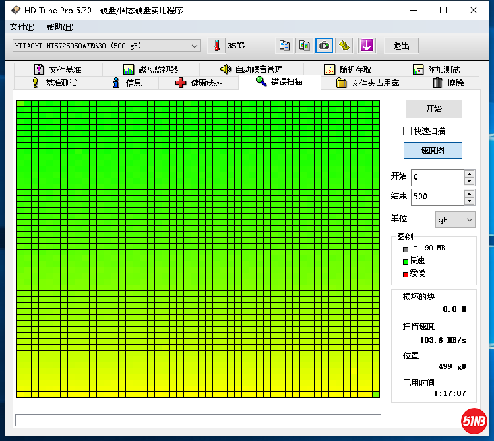
Task: Click the camera save screenshot icon
Action: pos(324,46)
